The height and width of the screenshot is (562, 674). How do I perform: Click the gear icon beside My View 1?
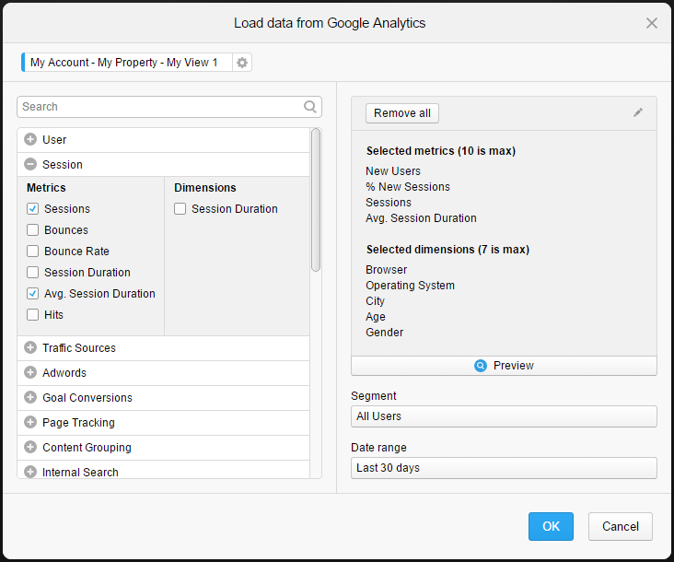point(242,63)
